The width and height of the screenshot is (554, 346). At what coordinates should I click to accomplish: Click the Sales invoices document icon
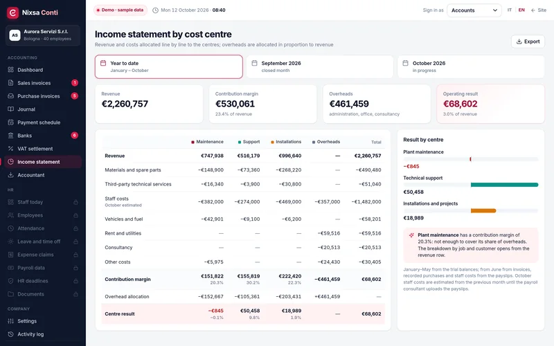point(10,83)
